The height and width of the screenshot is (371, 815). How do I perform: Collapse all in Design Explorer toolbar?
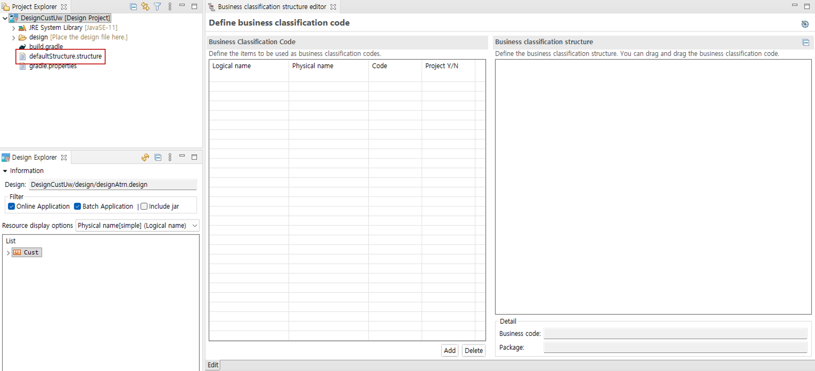(x=158, y=158)
